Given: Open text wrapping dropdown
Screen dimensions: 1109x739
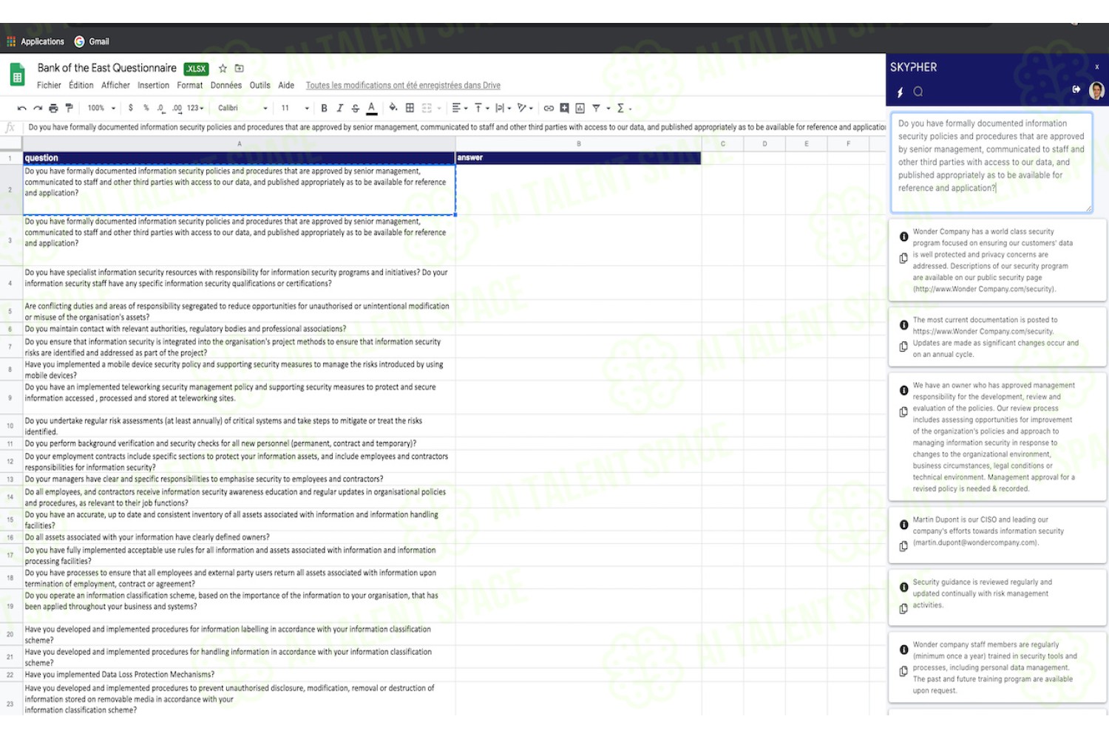Looking at the screenshot, I should (503, 108).
